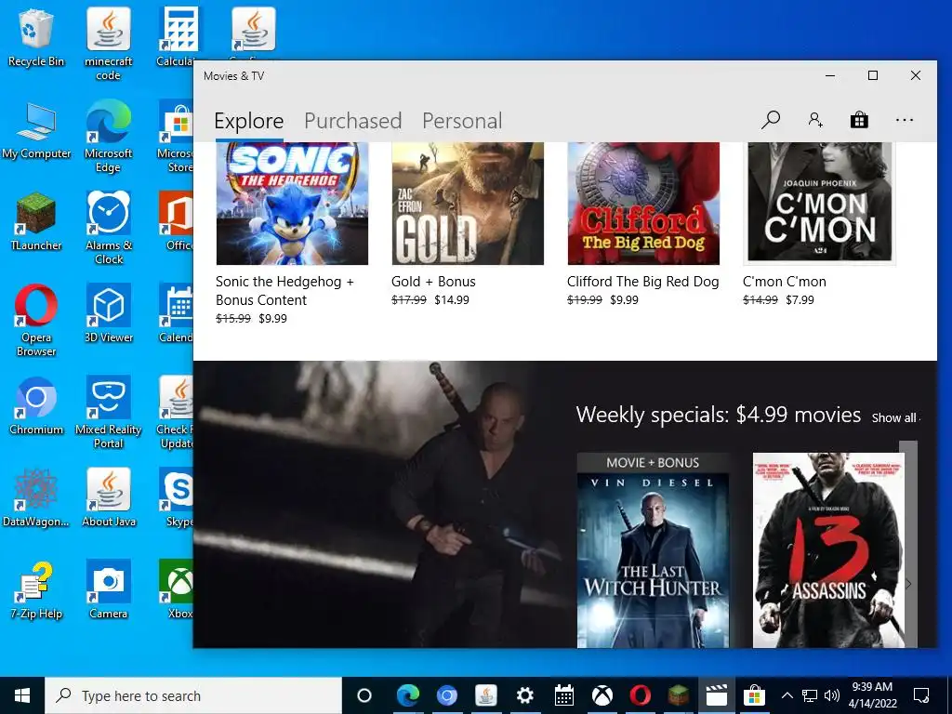Image resolution: width=952 pixels, height=714 pixels.
Task: Click the $9.99 price under Sonic
Action: click(x=272, y=318)
